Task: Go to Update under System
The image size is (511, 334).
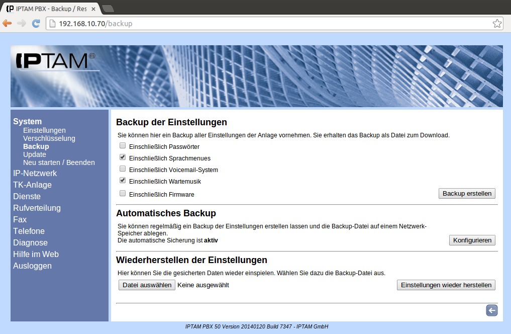Action: (34, 154)
